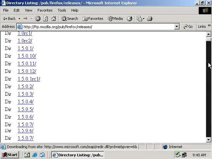Click the scrollbar down arrow
212x159 pixels.
[x=208, y=139]
